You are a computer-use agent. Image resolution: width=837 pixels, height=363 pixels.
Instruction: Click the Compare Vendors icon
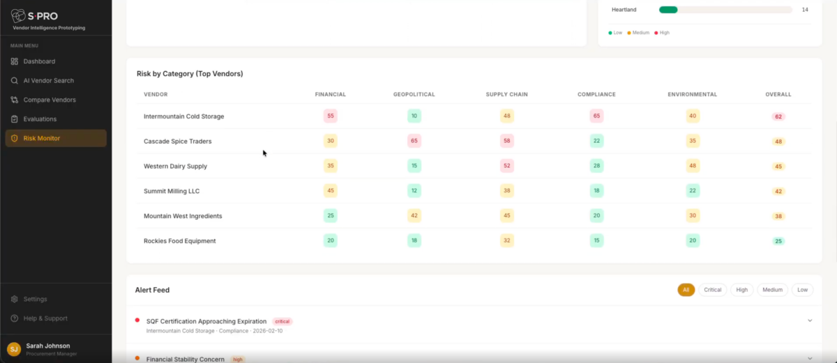tap(15, 100)
